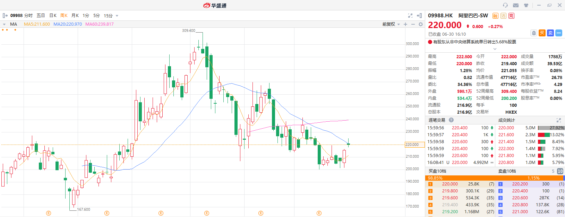Viewport: 565px width, 217px height.
Task: Zoom out chart with minus icon
Action: point(413,24)
